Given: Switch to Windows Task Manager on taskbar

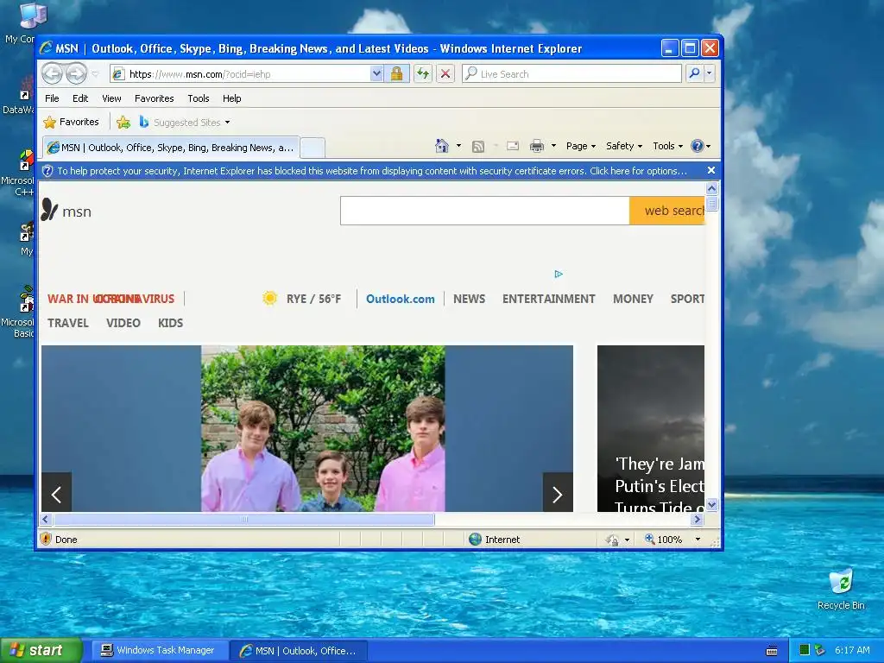Looking at the screenshot, I should tap(158, 651).
